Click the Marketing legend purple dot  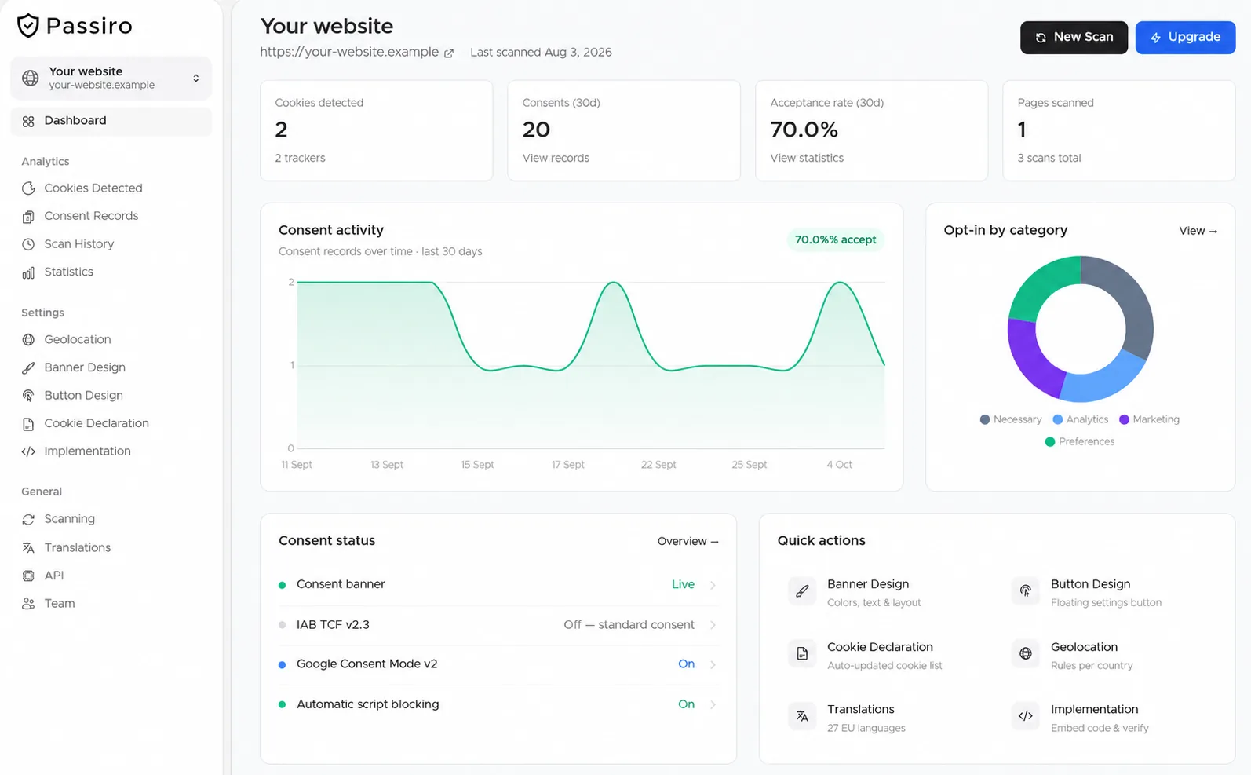pyautogui.click(x=1124, y=419)
